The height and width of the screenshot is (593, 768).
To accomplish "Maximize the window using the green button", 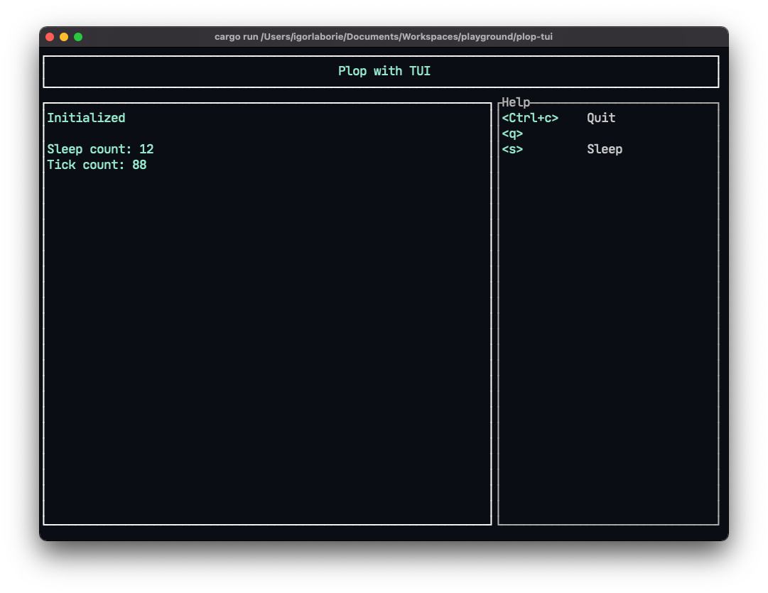I will pos(78,37).
